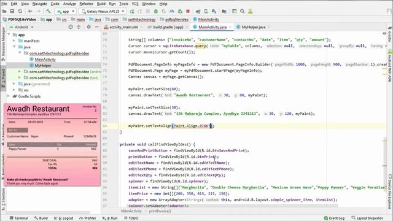Viewport: 393px width, 221px height.
Task: Click sarthitechnology in the navigation breadcrumb
Action: pos(142,19)
